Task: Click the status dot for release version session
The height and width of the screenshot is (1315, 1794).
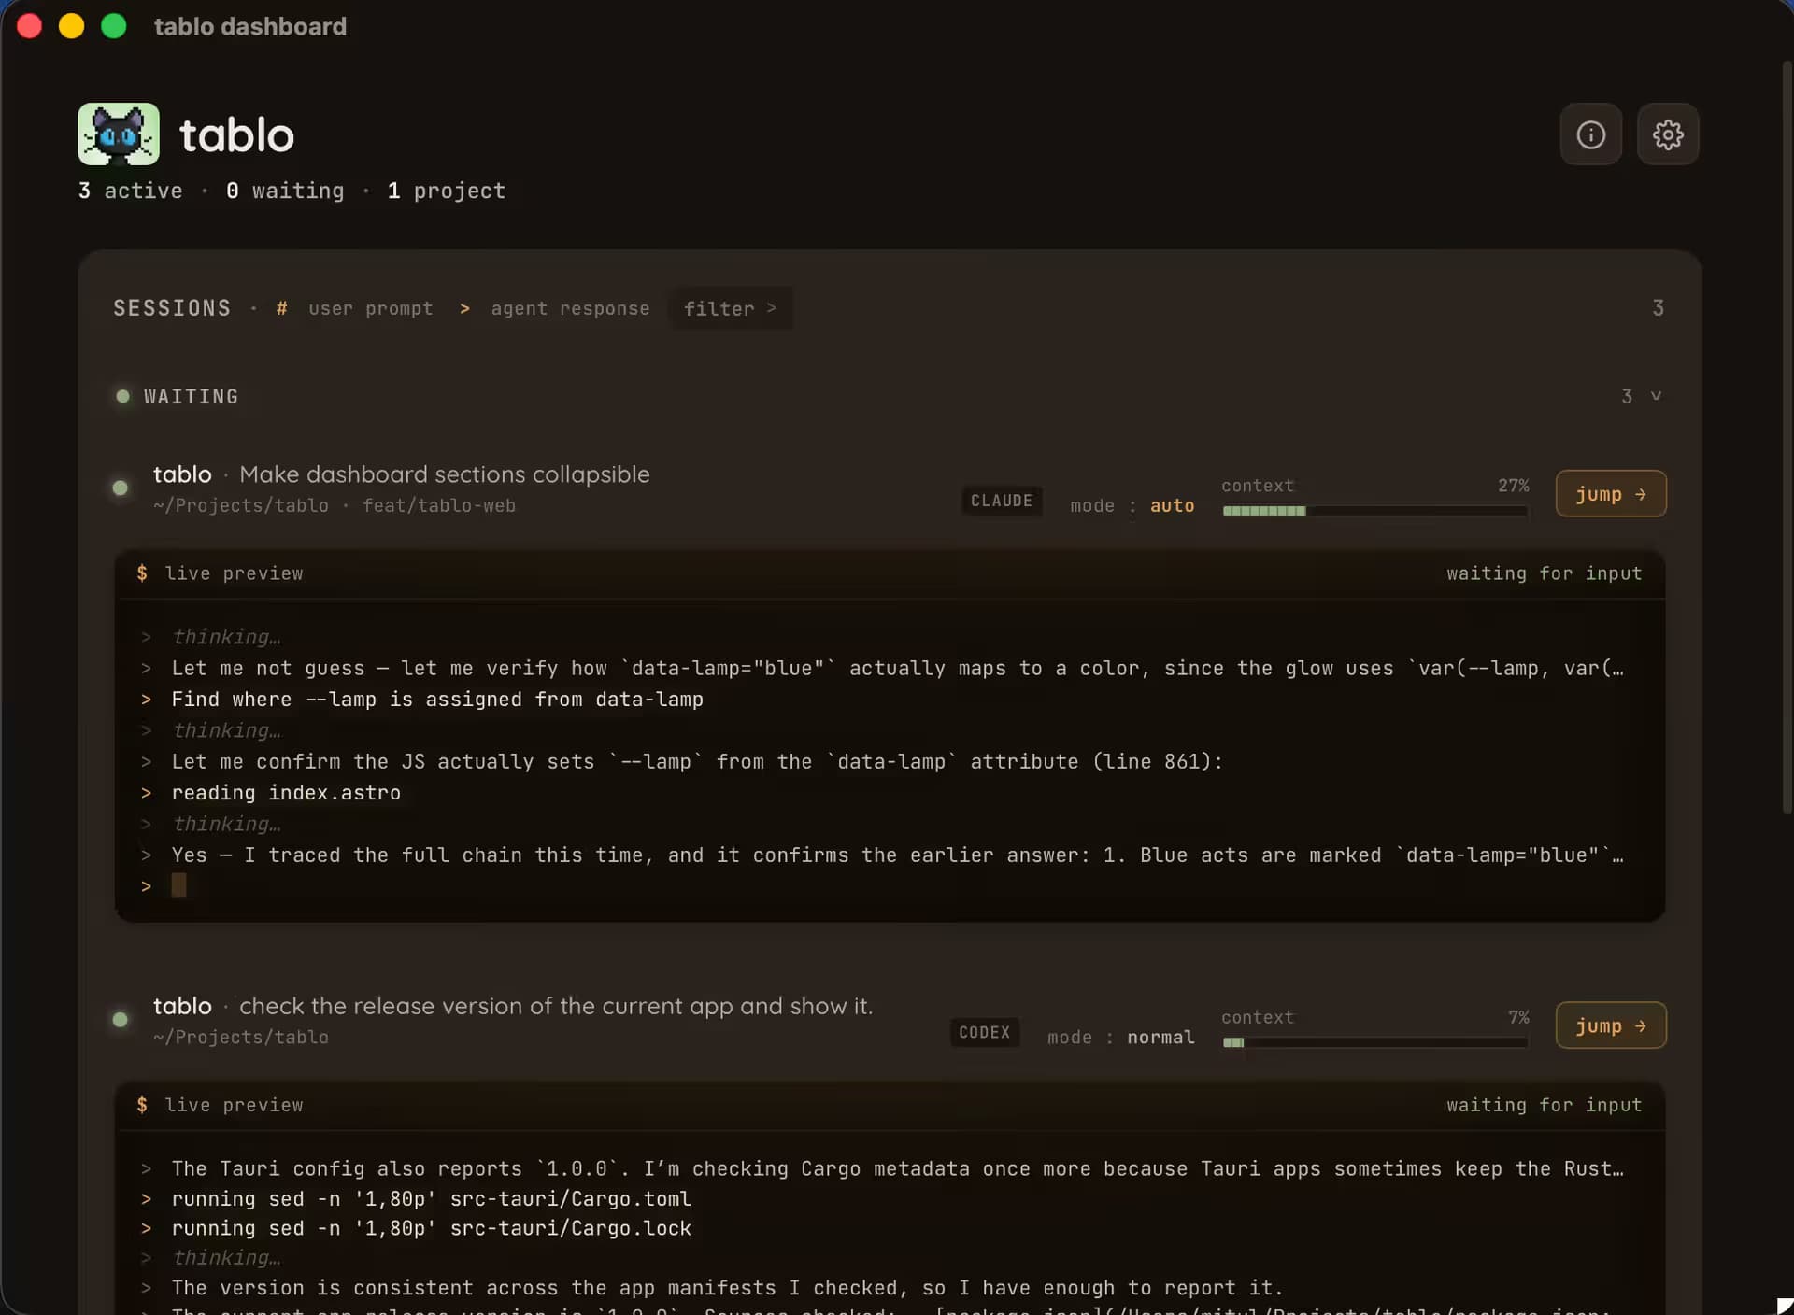Action: pyautogui.click(x=121, y=1019)
